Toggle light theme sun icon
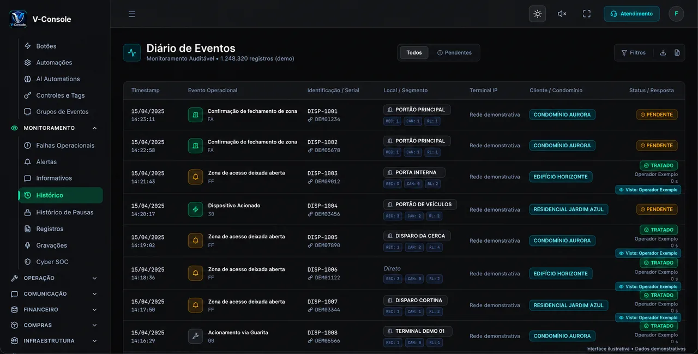The width and height of the screenshot is (698, 354). point(538,14)
